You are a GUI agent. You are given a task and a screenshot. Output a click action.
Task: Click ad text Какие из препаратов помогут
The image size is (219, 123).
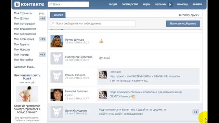point(27,109)
